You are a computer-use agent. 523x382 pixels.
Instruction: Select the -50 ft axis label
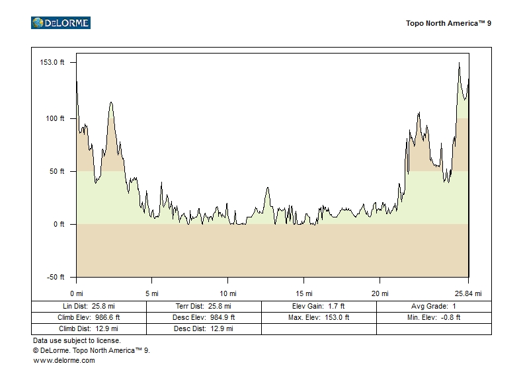[54, 277]
